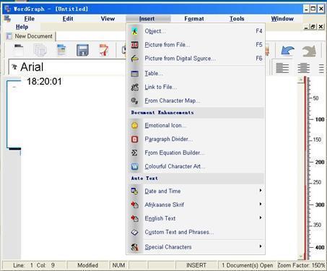
Task: Expand the Date and Time submenu arrow
Action: [261, 191]
